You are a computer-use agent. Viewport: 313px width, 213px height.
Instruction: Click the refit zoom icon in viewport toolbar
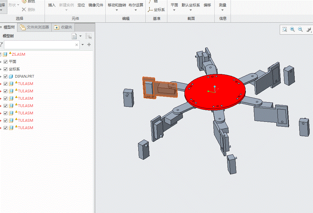point(285,30)
